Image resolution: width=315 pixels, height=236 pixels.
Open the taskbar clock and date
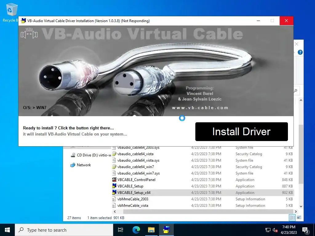(x=289, y=230)
